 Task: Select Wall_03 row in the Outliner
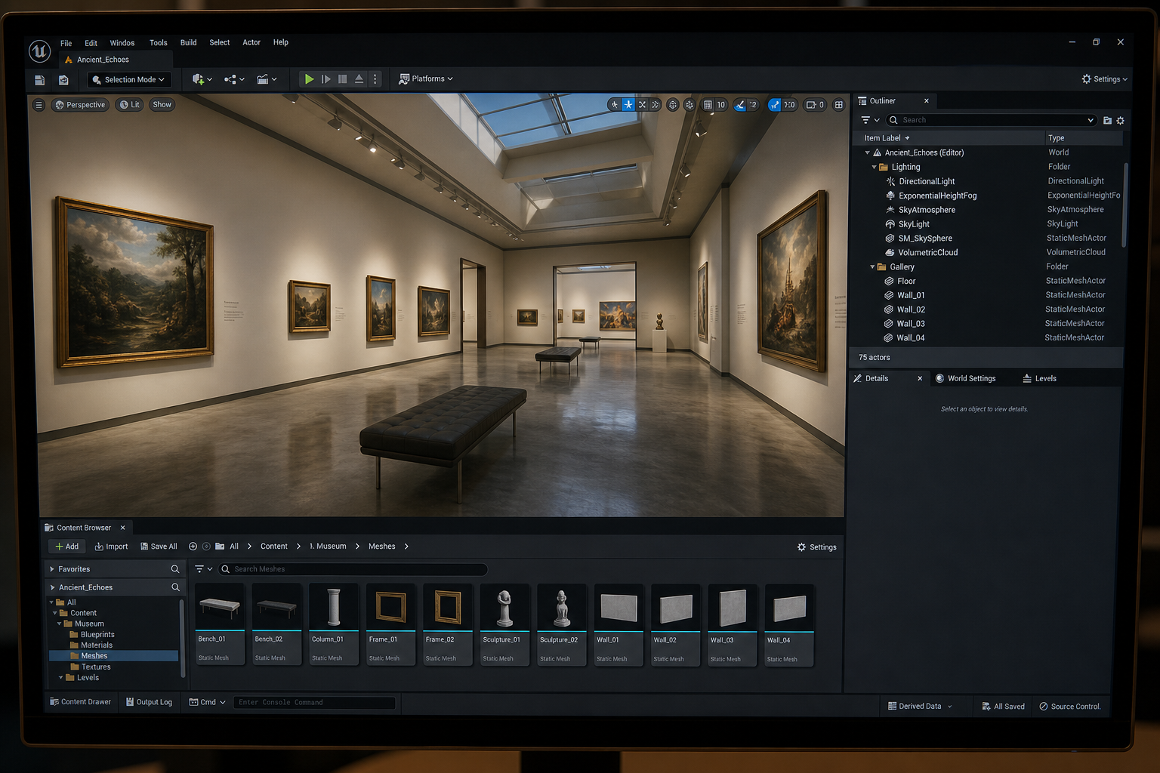click(988, 323)
